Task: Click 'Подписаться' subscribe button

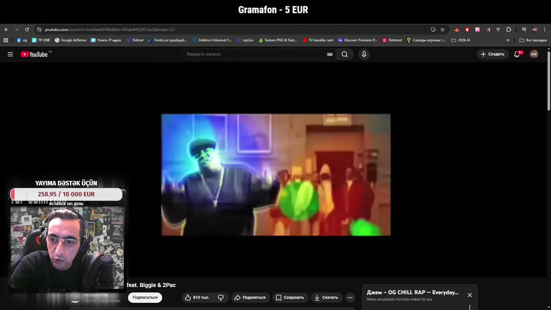Action: coord(145,298)
